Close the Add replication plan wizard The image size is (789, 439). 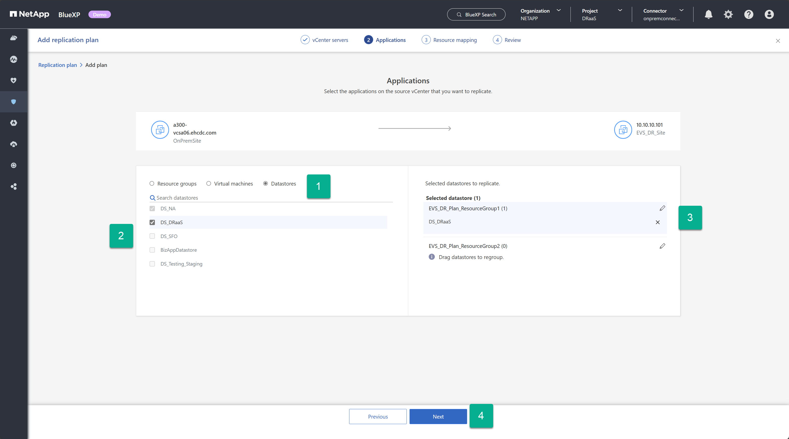click(778, 41)
